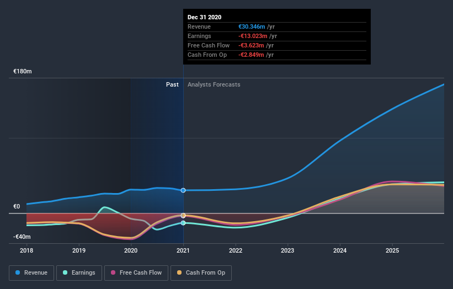Click the €0 y-axis label

point(17,206)
